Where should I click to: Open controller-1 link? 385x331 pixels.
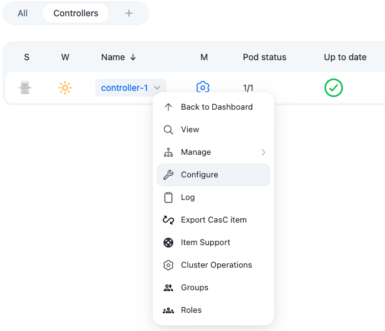coord(125,88)
